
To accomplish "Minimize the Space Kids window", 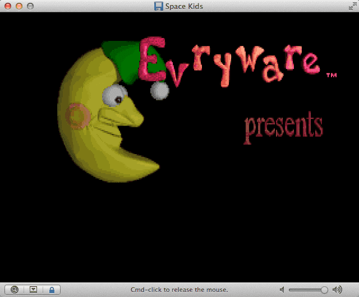I will (19, 6).
